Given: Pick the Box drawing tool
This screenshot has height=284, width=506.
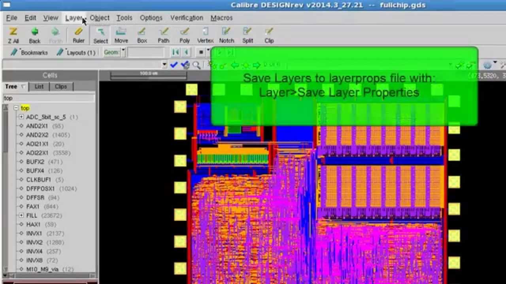Looking at the screenshot, I should tap(142, 35).
